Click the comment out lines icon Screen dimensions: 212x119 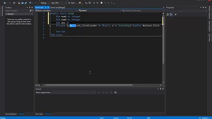[94, 3]
